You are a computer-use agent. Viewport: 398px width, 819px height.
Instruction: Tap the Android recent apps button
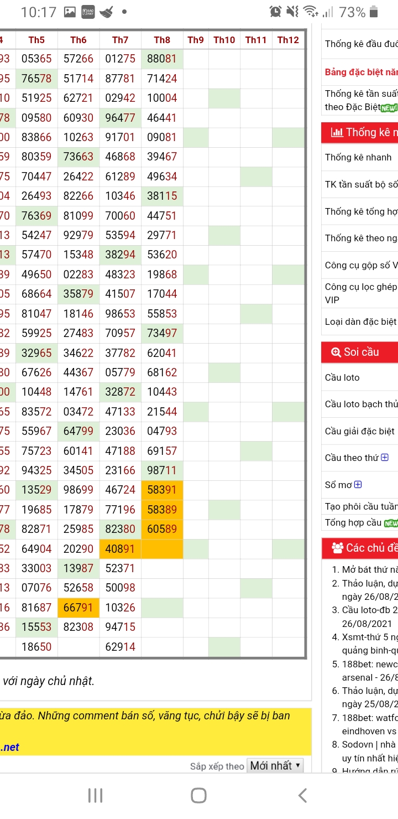point(96,795)
